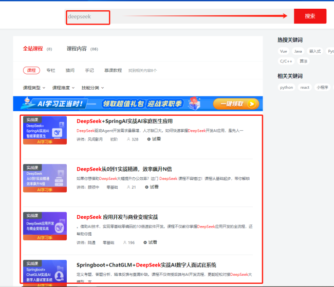Click the DeepSeek应用开发与商业变现 course thumbnail
334x287 pixels.
coord(45,226)
